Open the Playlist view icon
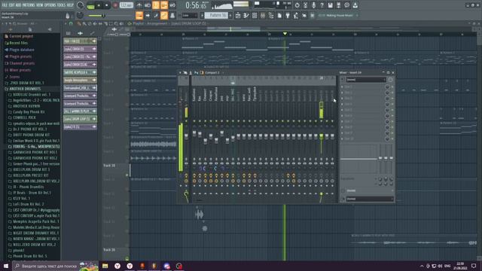This screenshot has width=482, height=271. [238, 15]
